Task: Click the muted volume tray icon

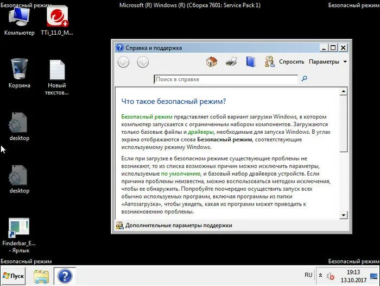Action: click(x=330, y=276)
